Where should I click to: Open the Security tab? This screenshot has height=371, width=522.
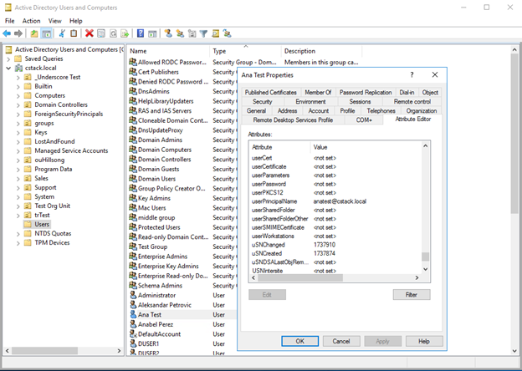point(263,102)
